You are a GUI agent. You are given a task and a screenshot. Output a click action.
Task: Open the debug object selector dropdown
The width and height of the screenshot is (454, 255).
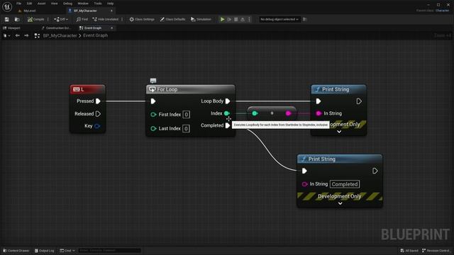pyautogui.click(x=279, y=19)
